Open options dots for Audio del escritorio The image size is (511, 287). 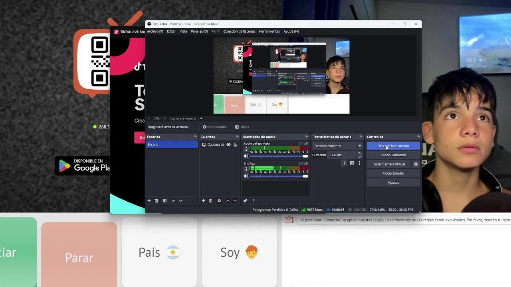point(246,149)
